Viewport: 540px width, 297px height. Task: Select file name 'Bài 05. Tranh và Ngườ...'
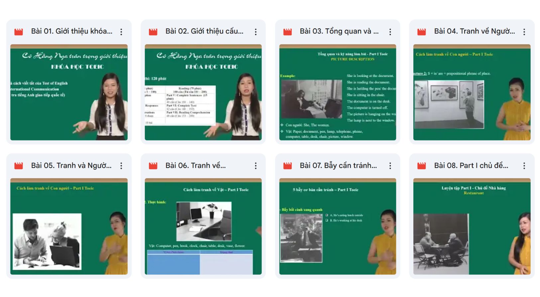pyautogui.click(x=71, y=165)
